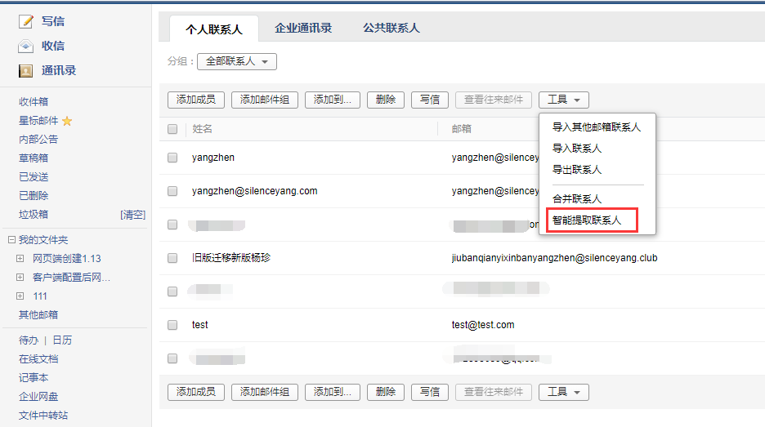Select 导出联系人 in the tools menu
Screen dimensions: 765x427
click(x=577, y=170)
